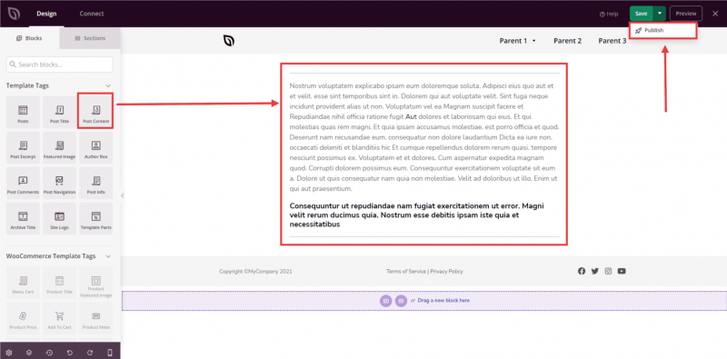Click the Save button
Image resolution: width=727 pixels, height=359 pixels.
click(x=642, y=14)
